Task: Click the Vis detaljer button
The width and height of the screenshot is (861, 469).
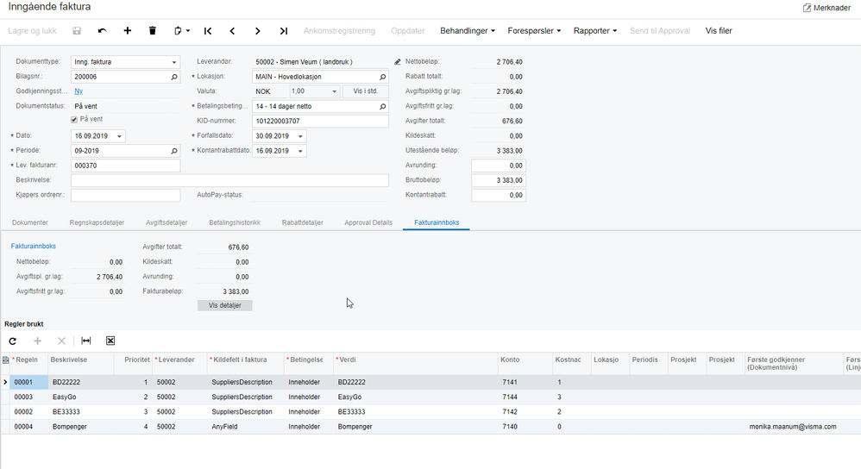Action: point(224,305)
